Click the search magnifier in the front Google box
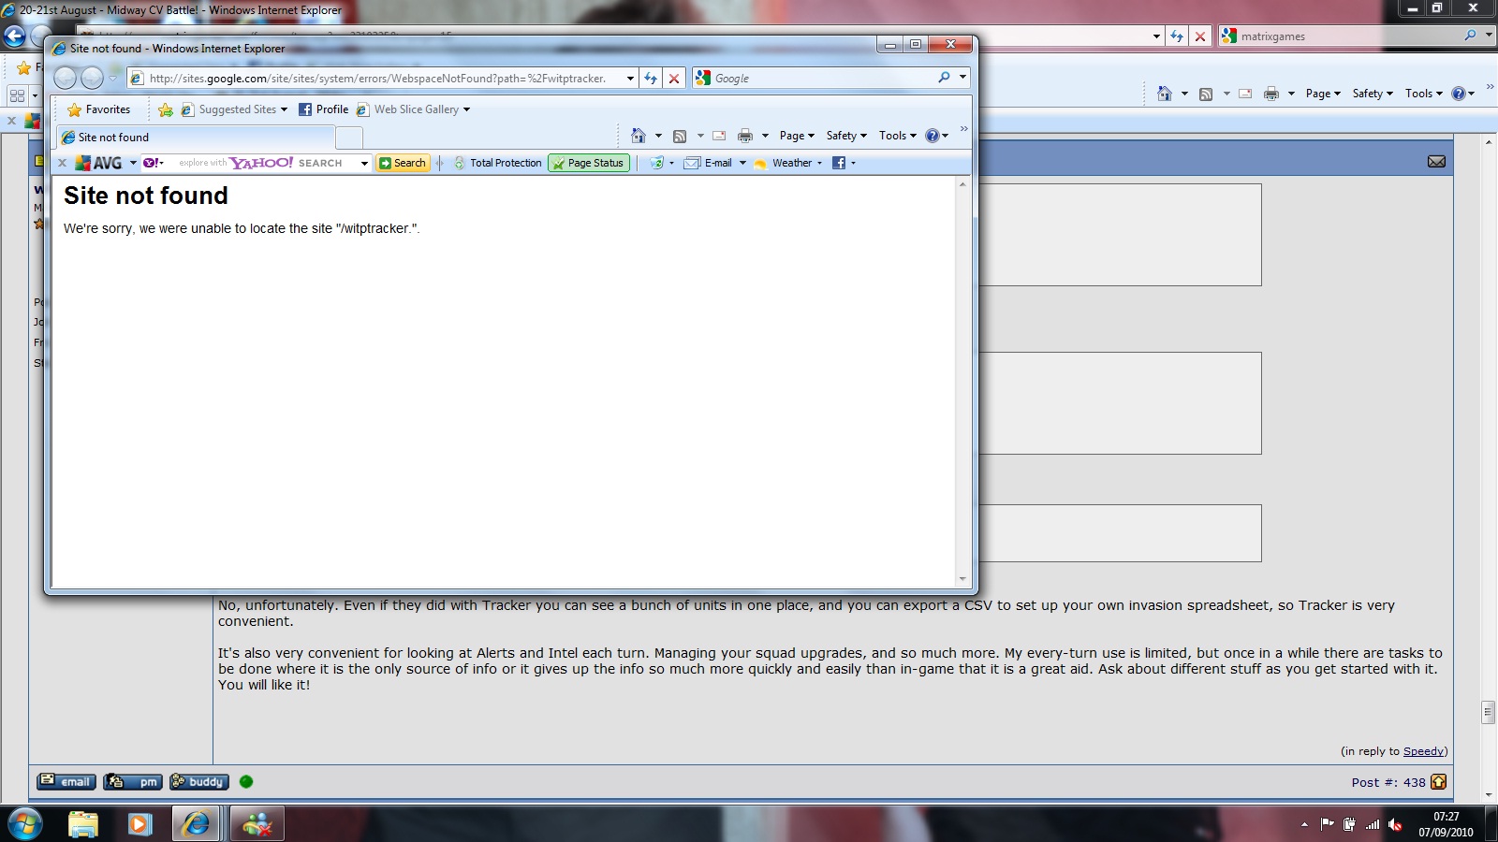 click(944, 78)
